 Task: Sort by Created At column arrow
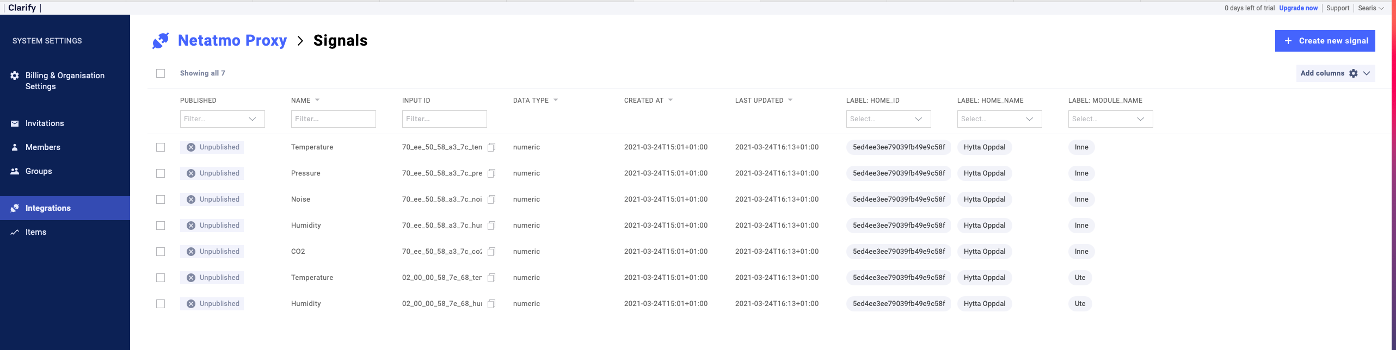point(671,100)
